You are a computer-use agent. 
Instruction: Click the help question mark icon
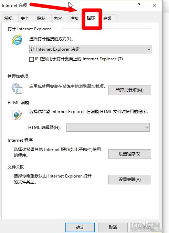coord(139,6)
